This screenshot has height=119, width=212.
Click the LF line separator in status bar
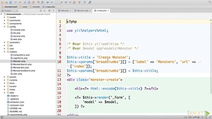(x=190, y=117)
